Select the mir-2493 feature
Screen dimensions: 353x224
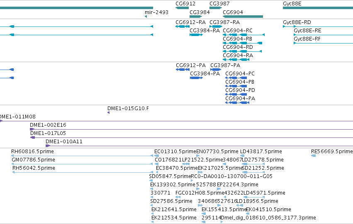coord(146,17)
